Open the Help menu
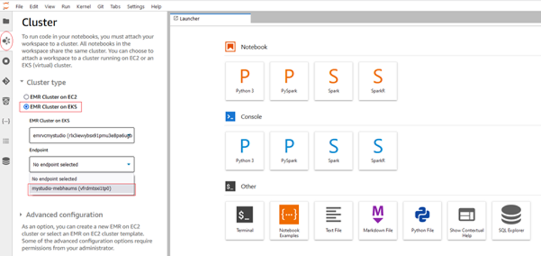Viewport: 541px width, 256px height. [x=157, y=6]
